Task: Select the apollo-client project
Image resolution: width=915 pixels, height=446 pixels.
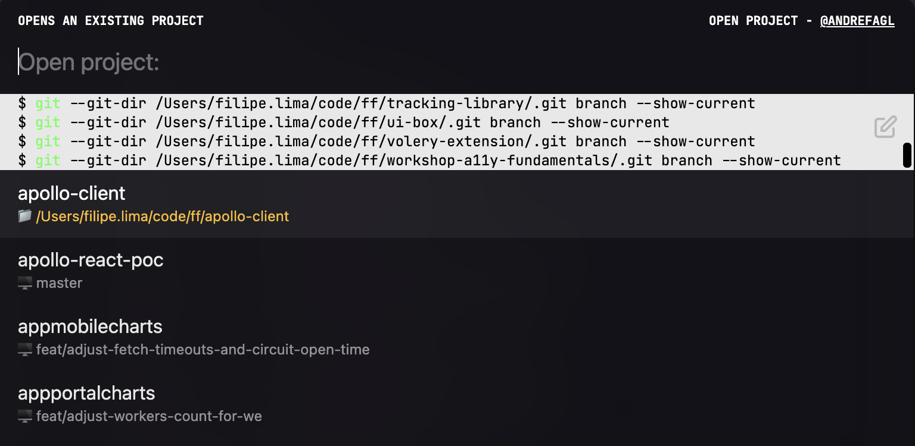Action: 457,204
